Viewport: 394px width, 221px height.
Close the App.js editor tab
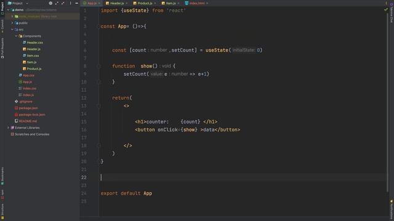pos(99,3)
